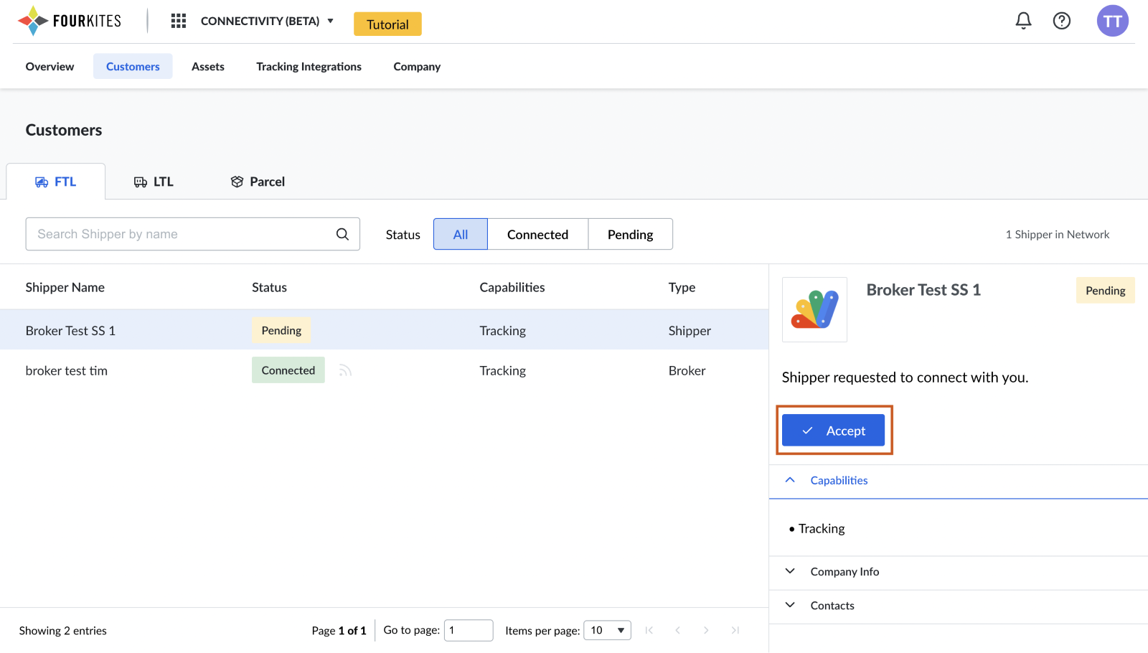
Task: Click the yellow Tutorial button
Action: click(x=387, y=24)
